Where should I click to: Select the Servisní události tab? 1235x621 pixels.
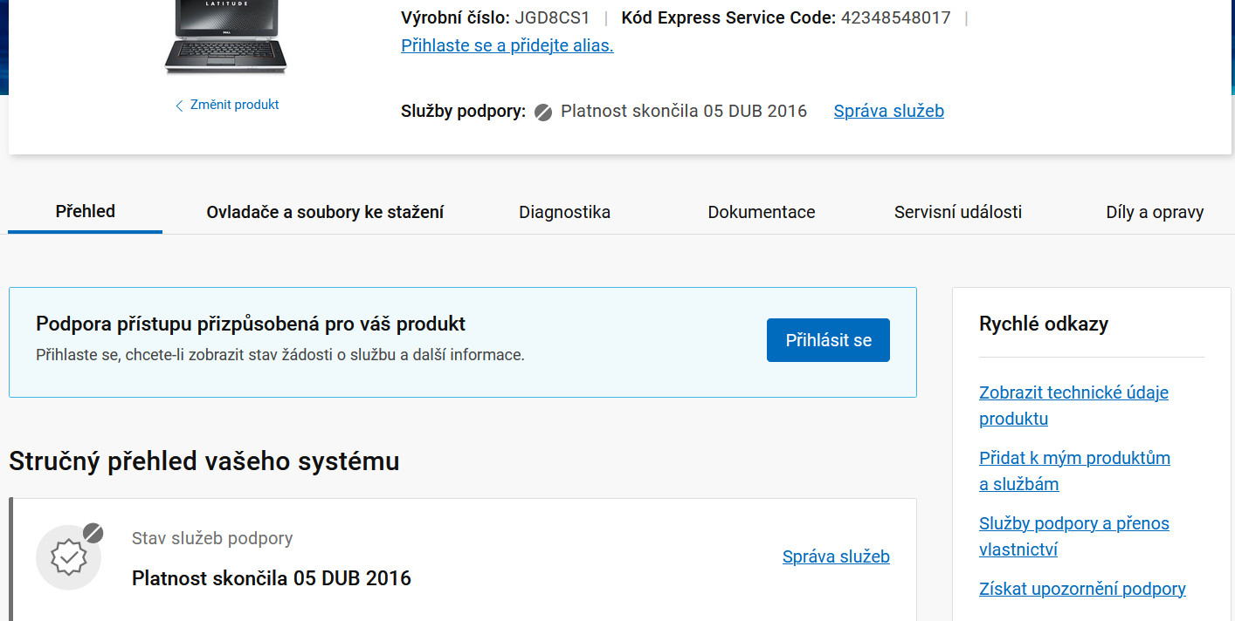click(x=958, y=212)
